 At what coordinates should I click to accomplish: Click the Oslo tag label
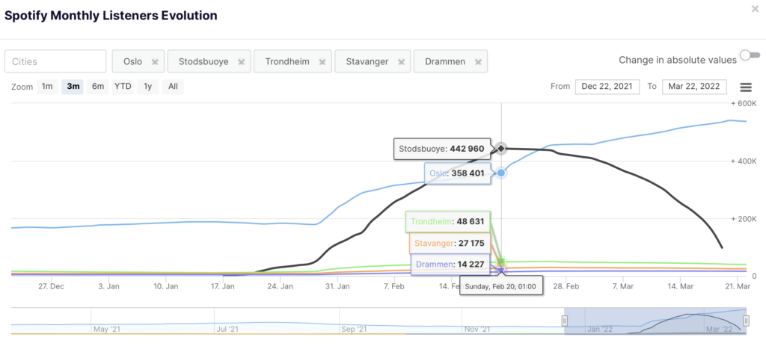point(133,62)
